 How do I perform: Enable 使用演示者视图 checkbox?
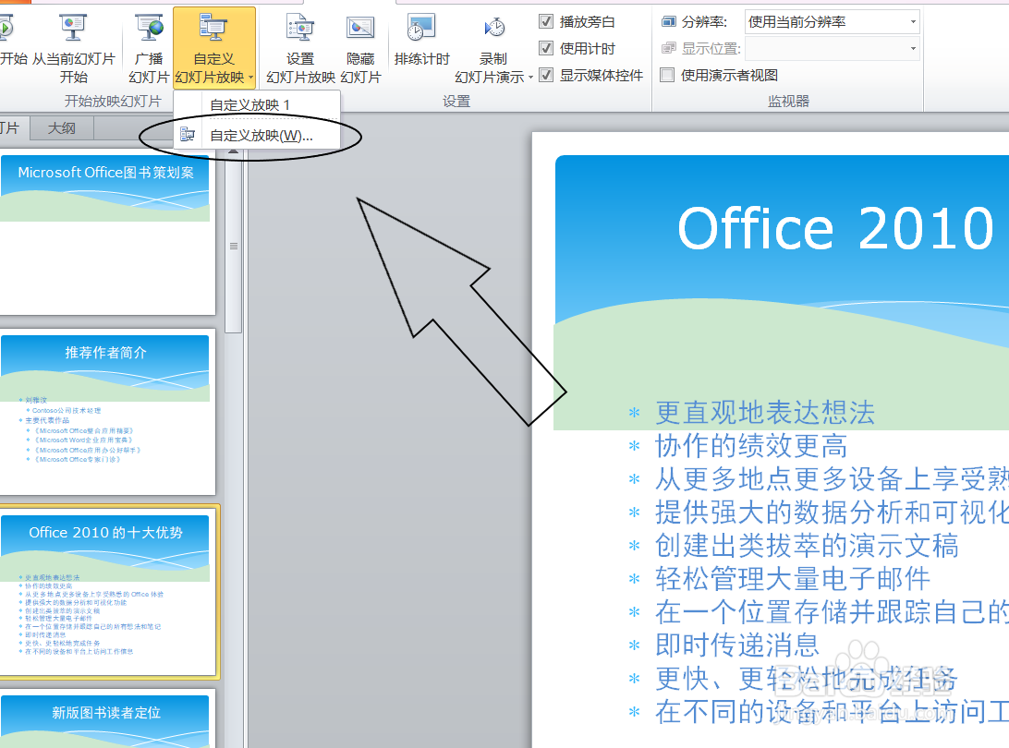click(x=668, y=75)
